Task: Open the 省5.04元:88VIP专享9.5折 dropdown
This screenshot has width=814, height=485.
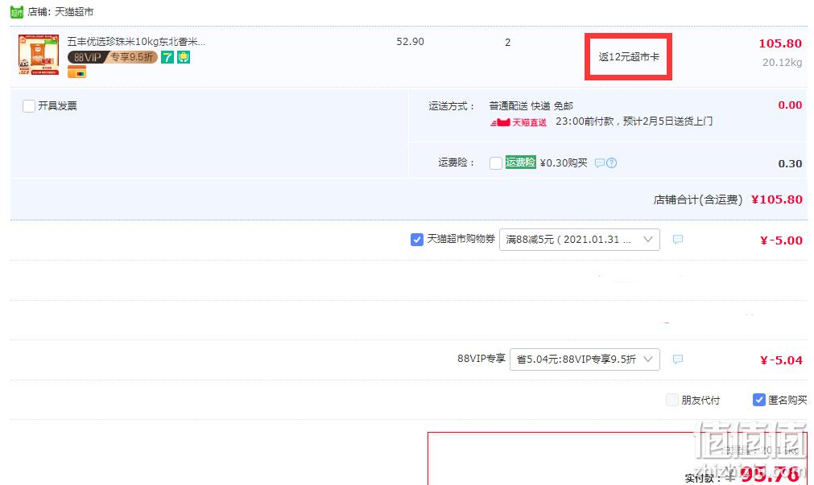Action: pyautogui.click(x=585, y=360)
